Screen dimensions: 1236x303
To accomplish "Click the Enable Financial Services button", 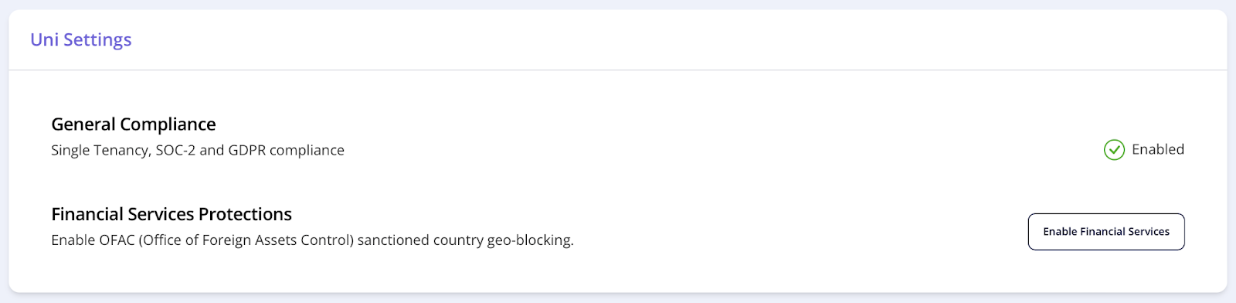I will click(x=1106, y=232).
